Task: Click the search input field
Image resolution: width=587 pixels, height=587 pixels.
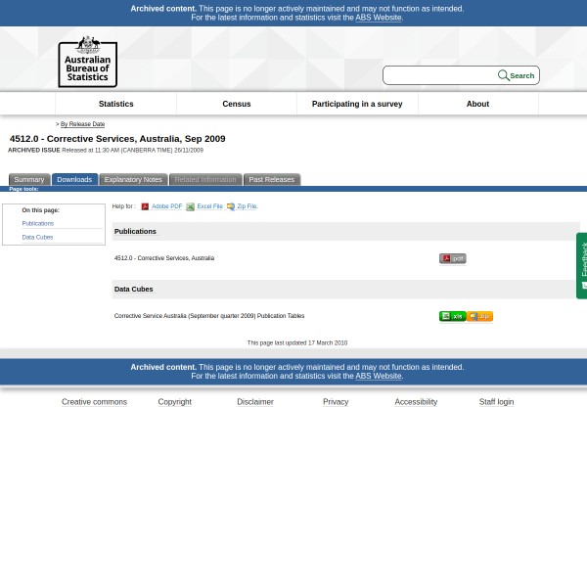Action: click(x=438, y=75)
